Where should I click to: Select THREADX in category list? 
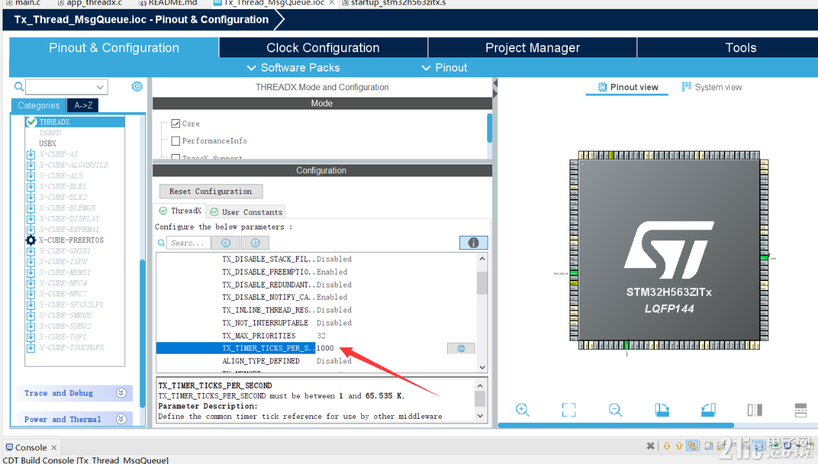point(75,122)
